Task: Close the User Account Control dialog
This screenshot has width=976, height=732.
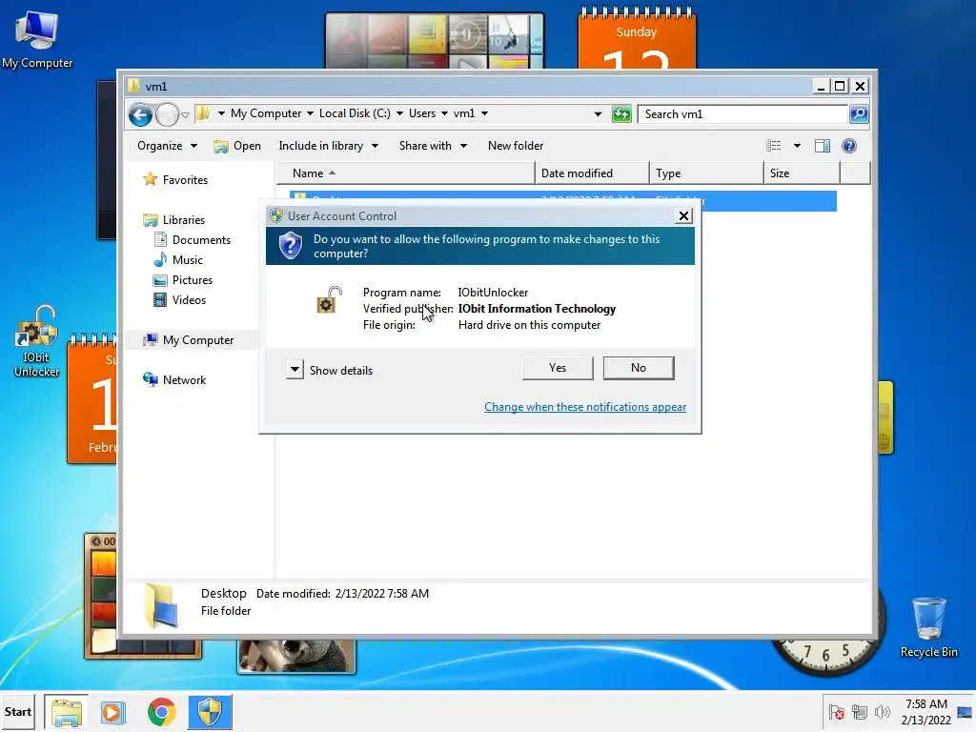Action: 683,216
